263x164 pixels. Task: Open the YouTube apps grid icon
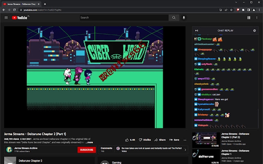coord(249,18)
